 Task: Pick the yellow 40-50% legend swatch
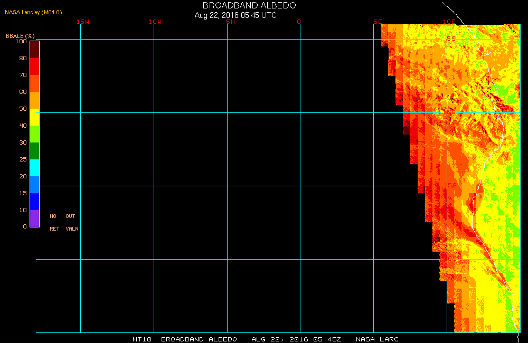tap(34, 117)
